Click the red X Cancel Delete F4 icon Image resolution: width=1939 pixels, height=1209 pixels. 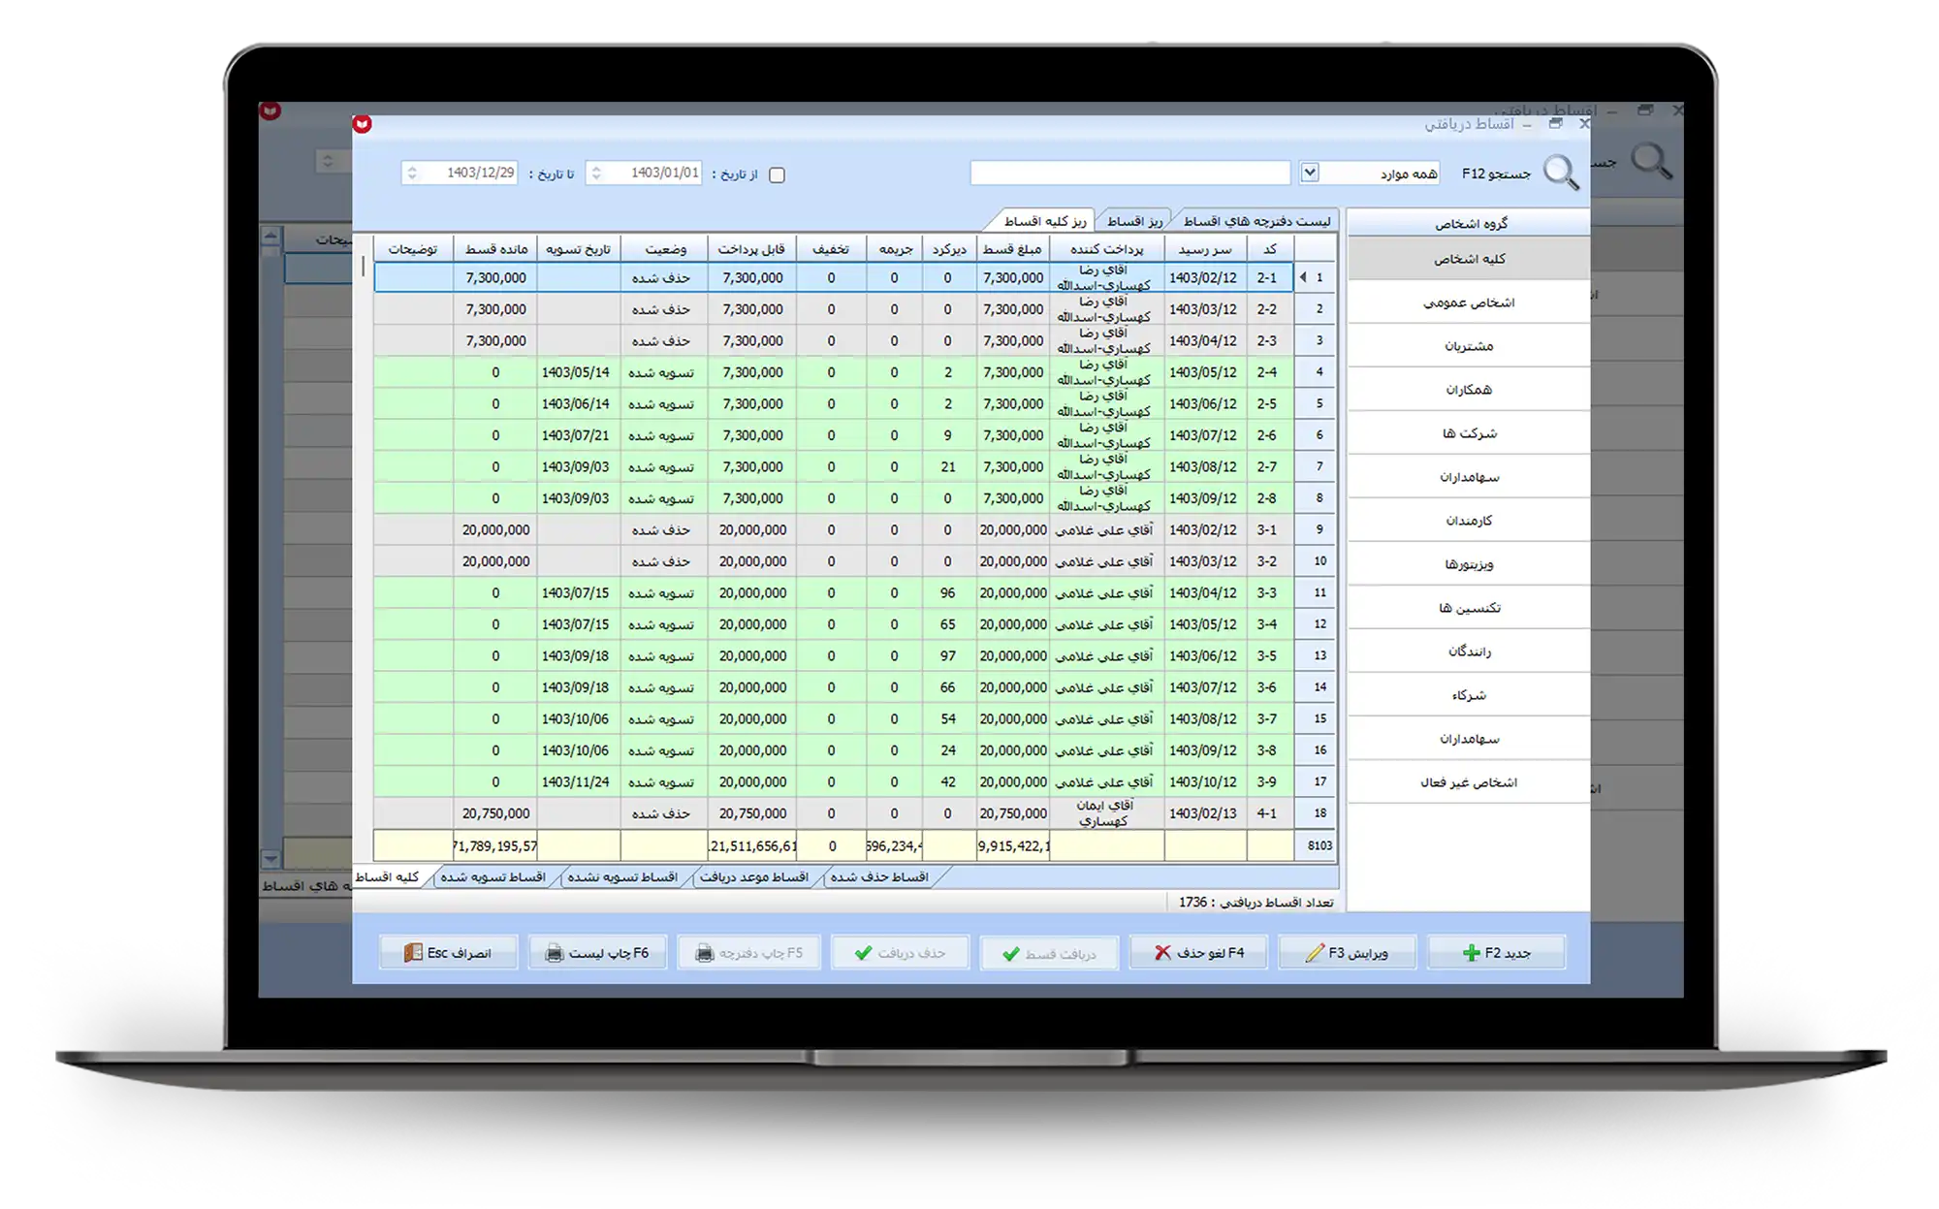1162,953
